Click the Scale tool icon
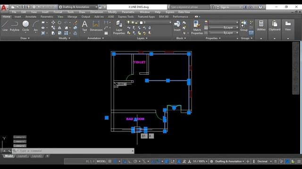This screenshot has height=169, width=302. [x=59, y=33]
